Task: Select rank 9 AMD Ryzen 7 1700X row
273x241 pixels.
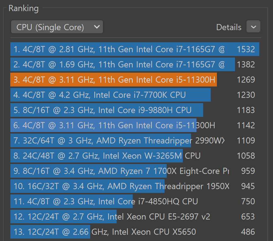Action: (x=135, y=171)
